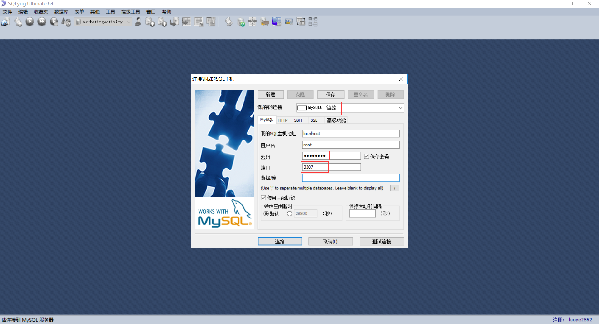Click the database sync green-arrow icon
This screenshot has width=599, height=324.
tap(241, 22)
